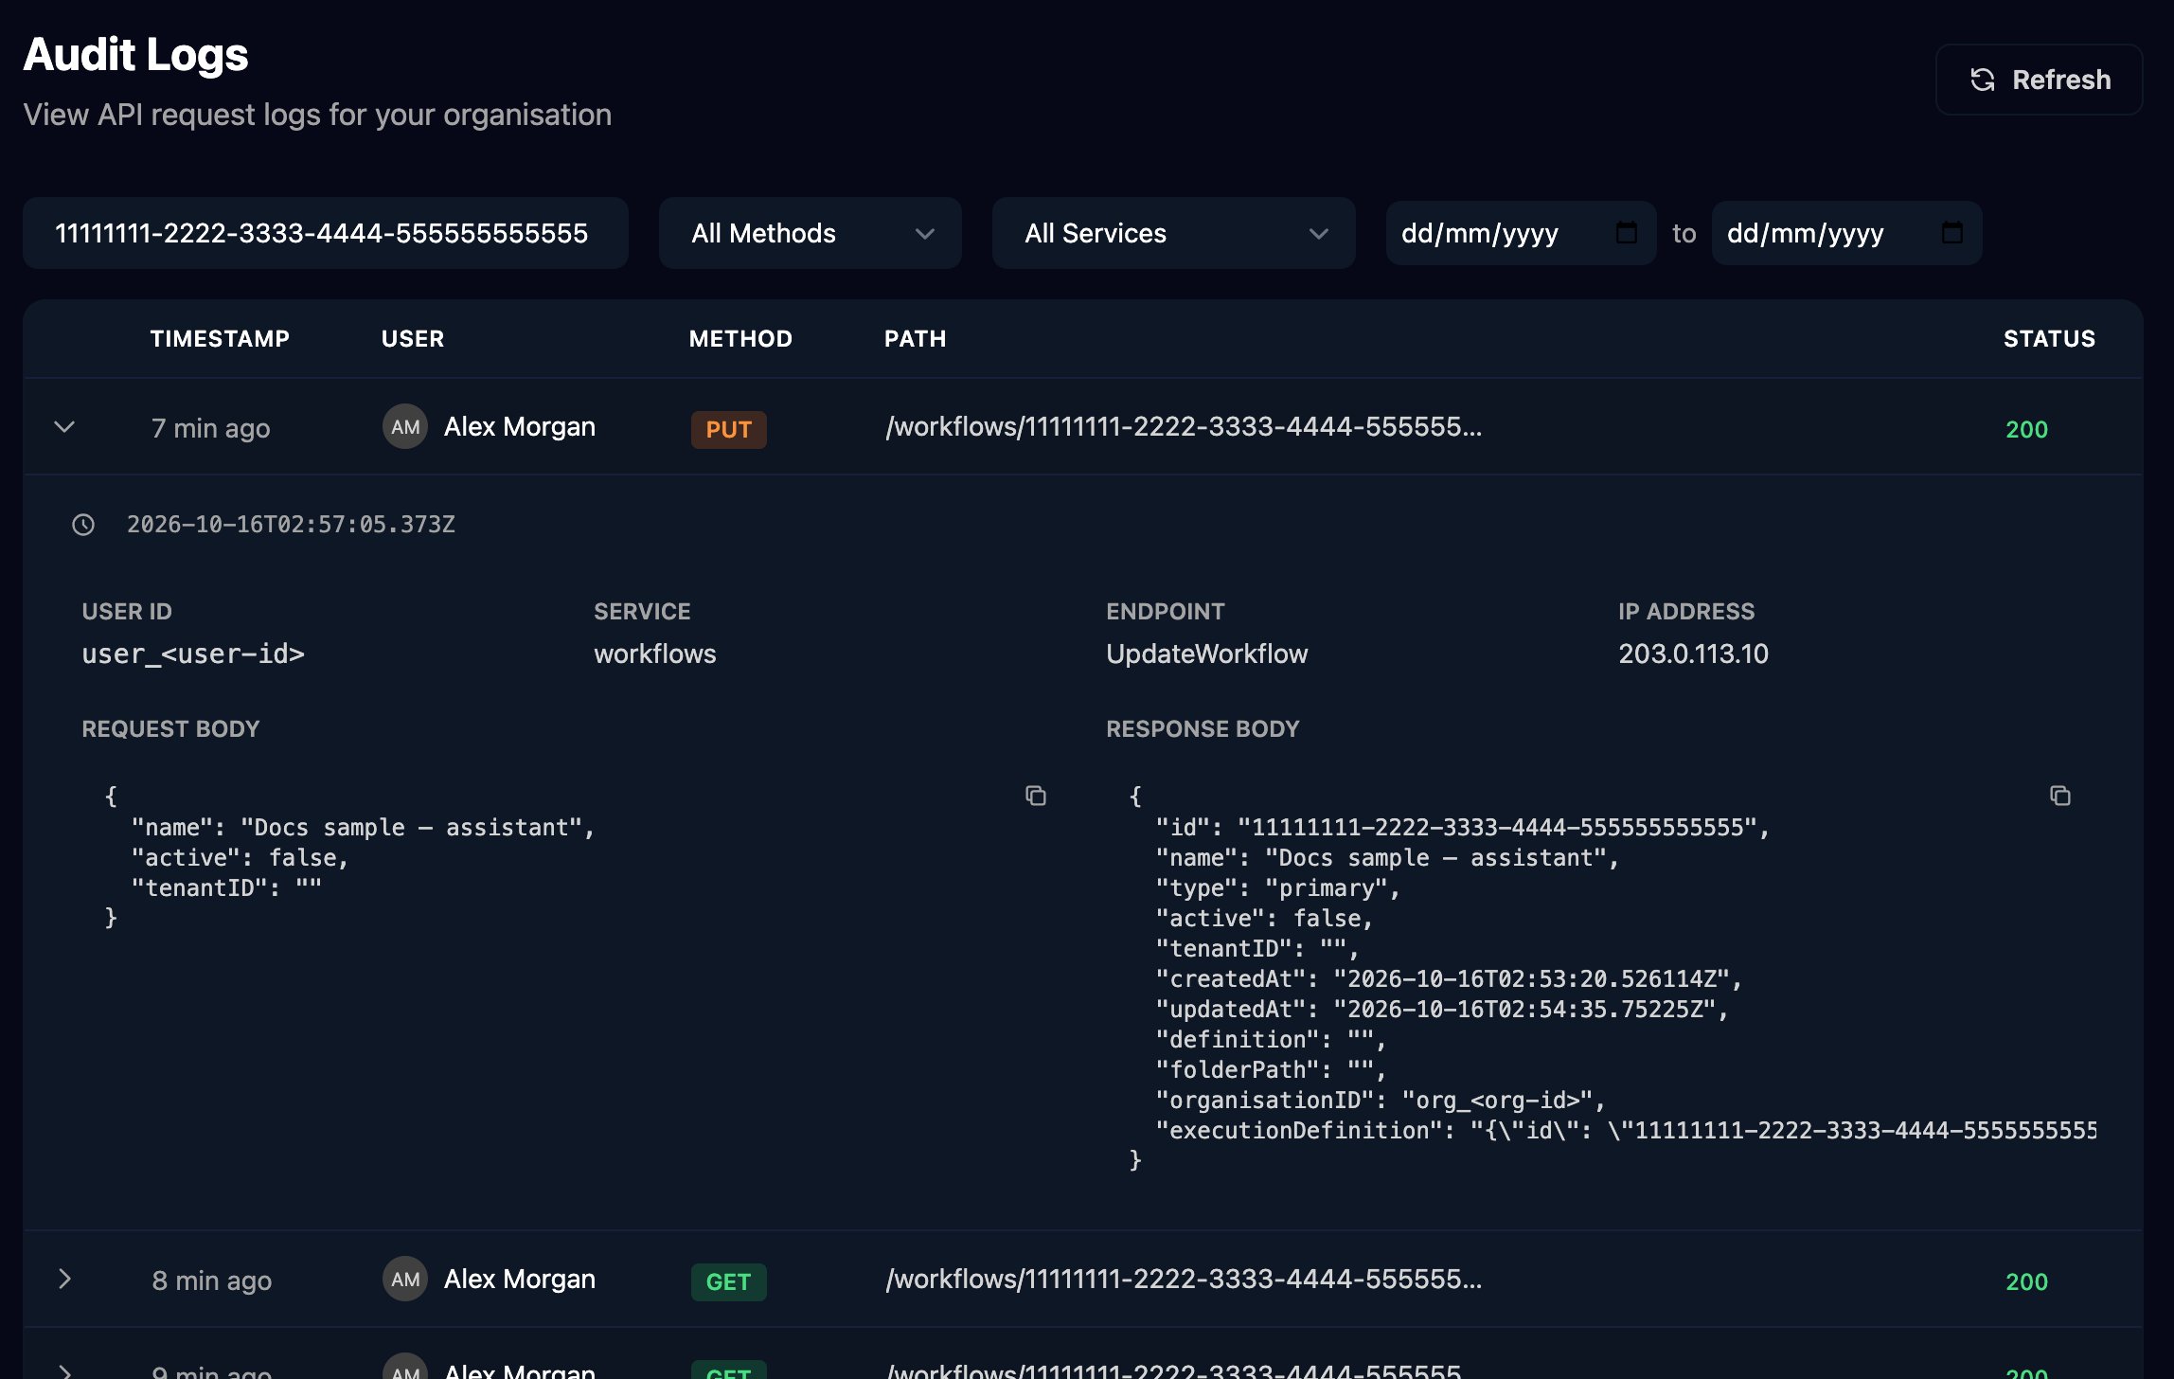Click the IP address 203.0.113.10
The width and height of the screenshot is (2174, 1379).
1693,654
